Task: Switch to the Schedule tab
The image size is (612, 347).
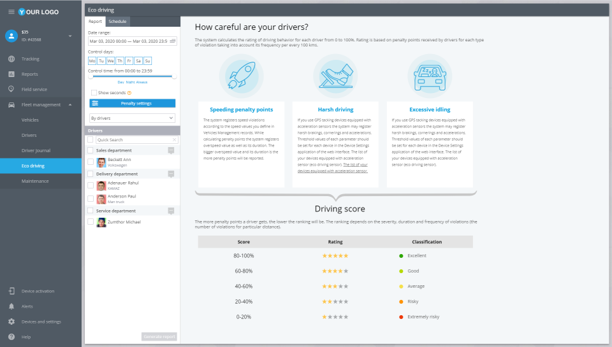Action: click(117, 22)
